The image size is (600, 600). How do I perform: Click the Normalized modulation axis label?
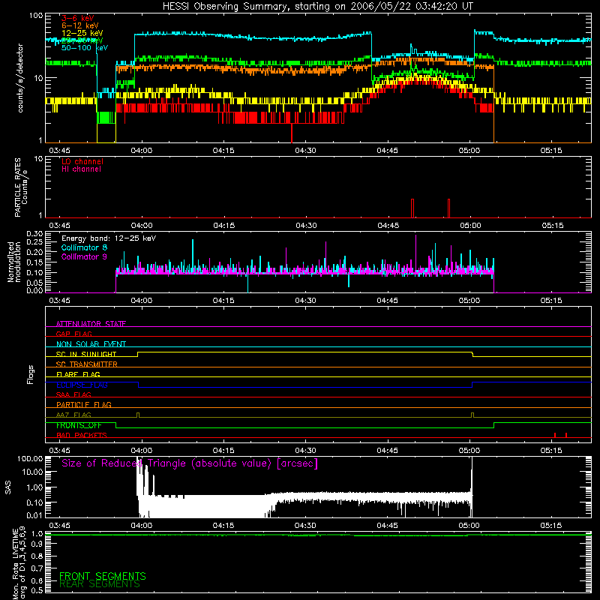click(14, 262)
